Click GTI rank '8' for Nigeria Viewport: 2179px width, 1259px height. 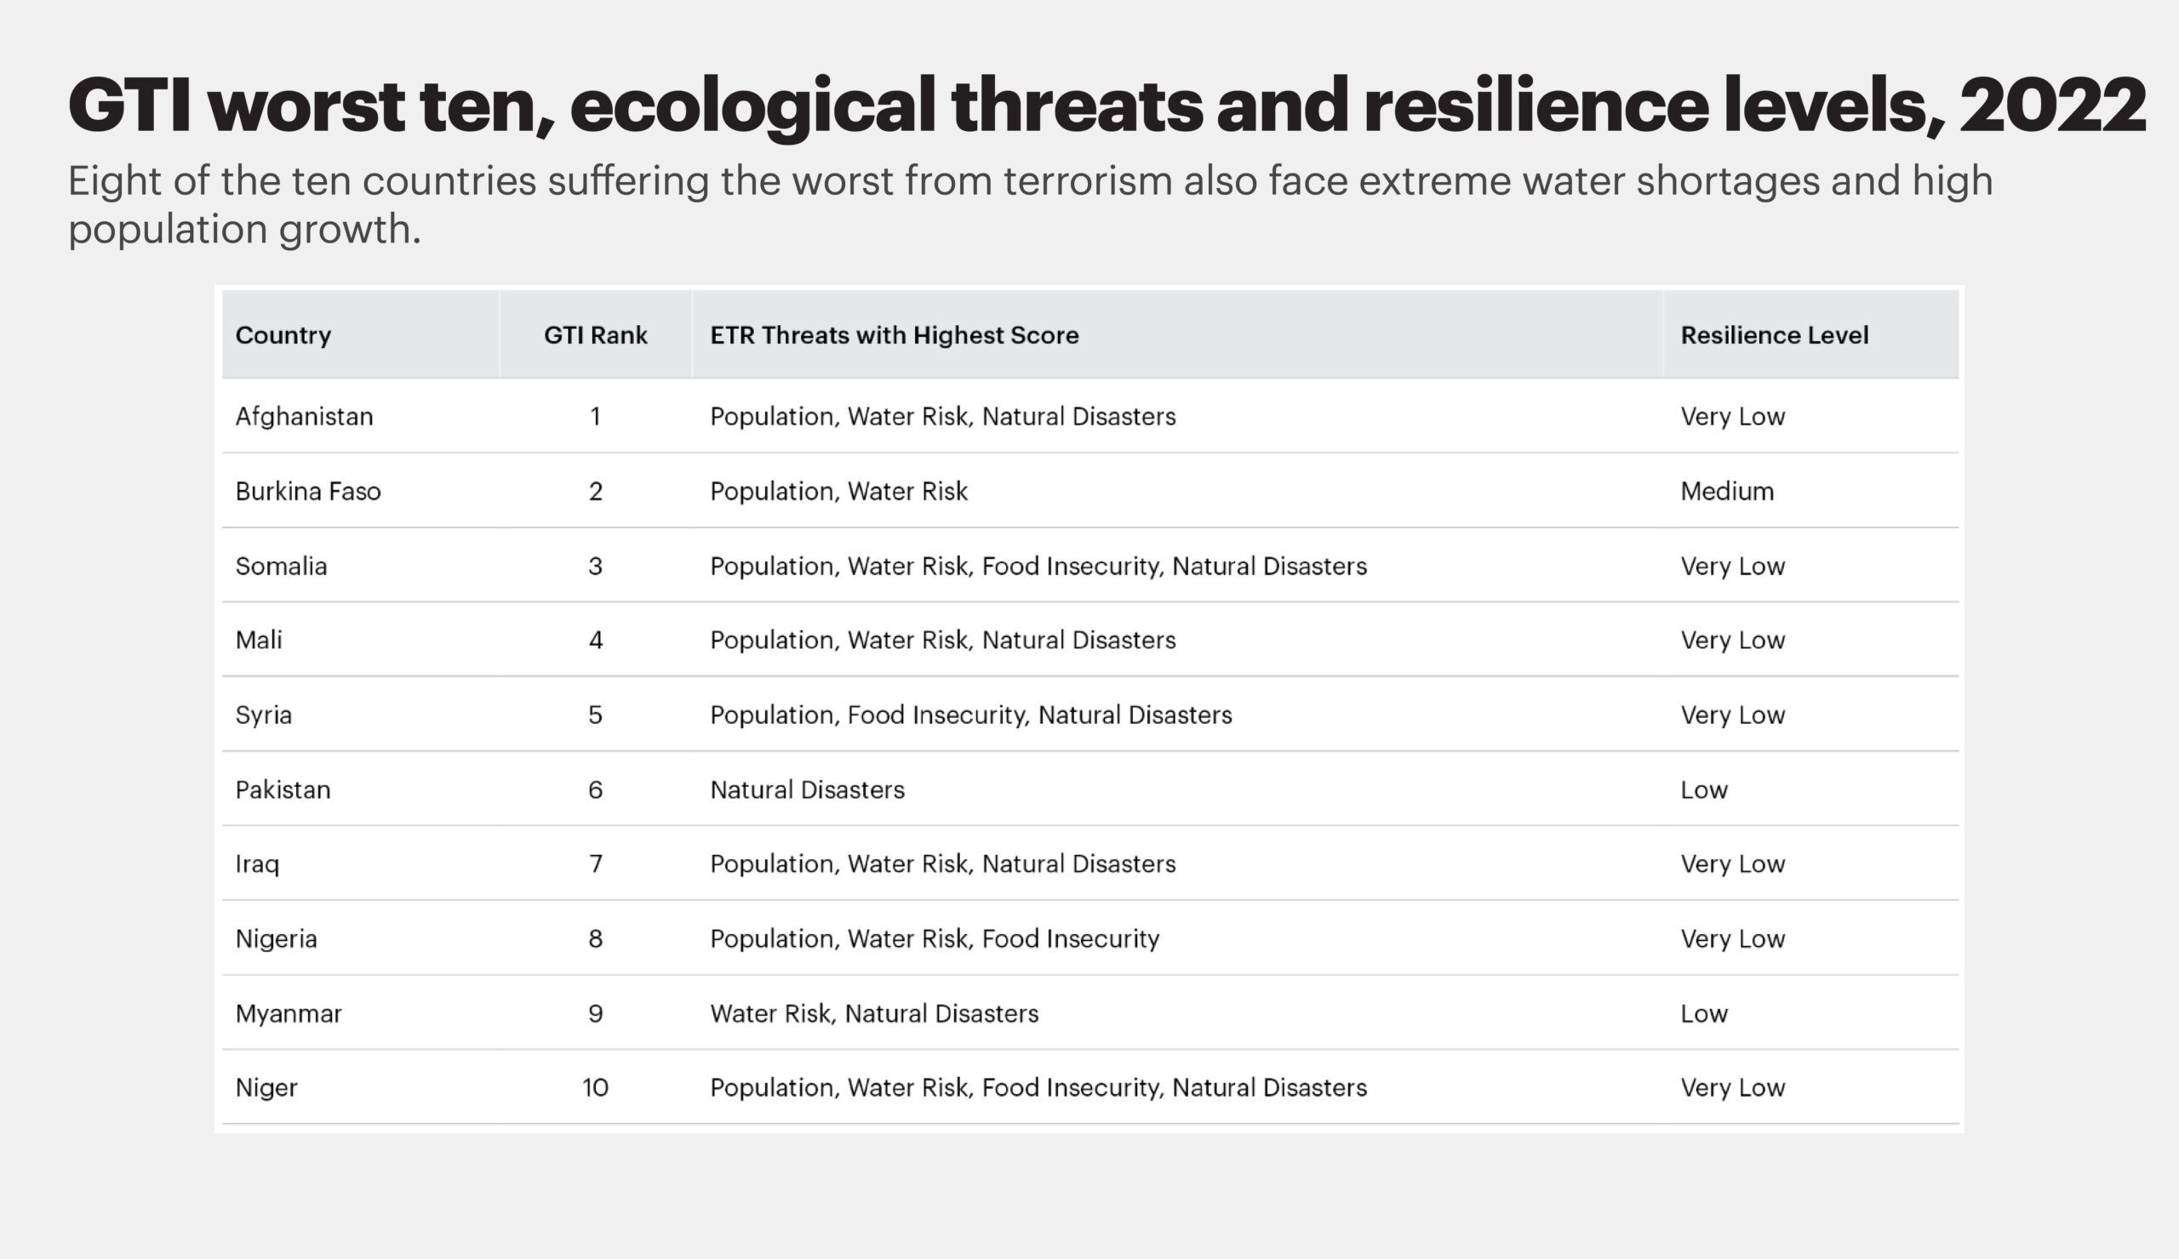(595, 938)
